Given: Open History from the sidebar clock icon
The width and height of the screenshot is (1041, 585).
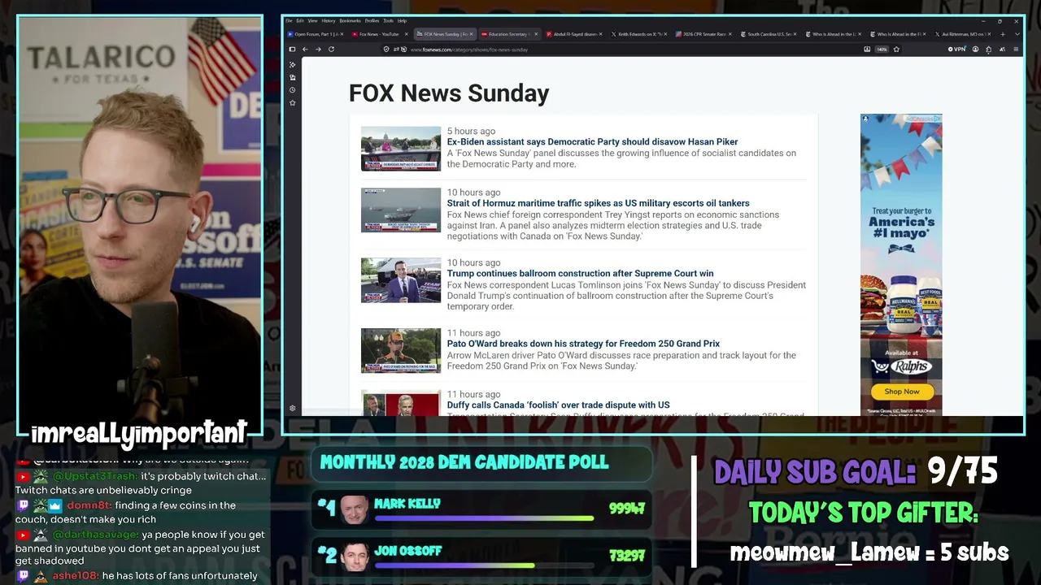Looking at the screenshot, I should (x=292, y=90).
